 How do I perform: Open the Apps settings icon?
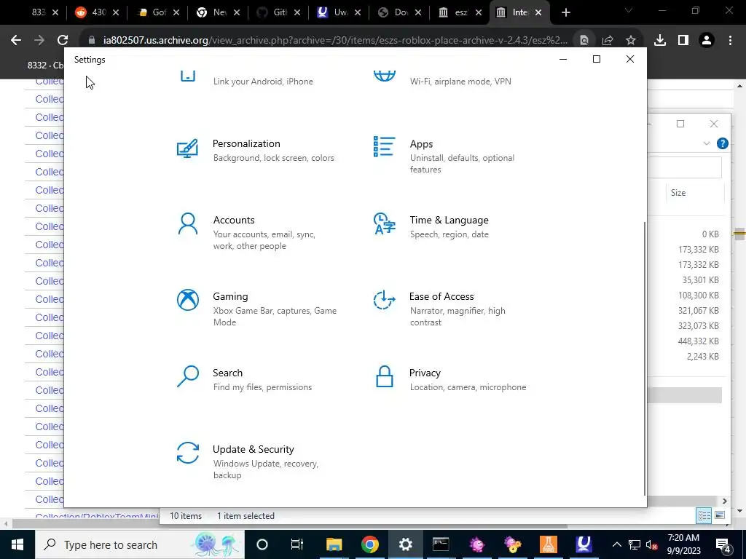click(384, 146)
